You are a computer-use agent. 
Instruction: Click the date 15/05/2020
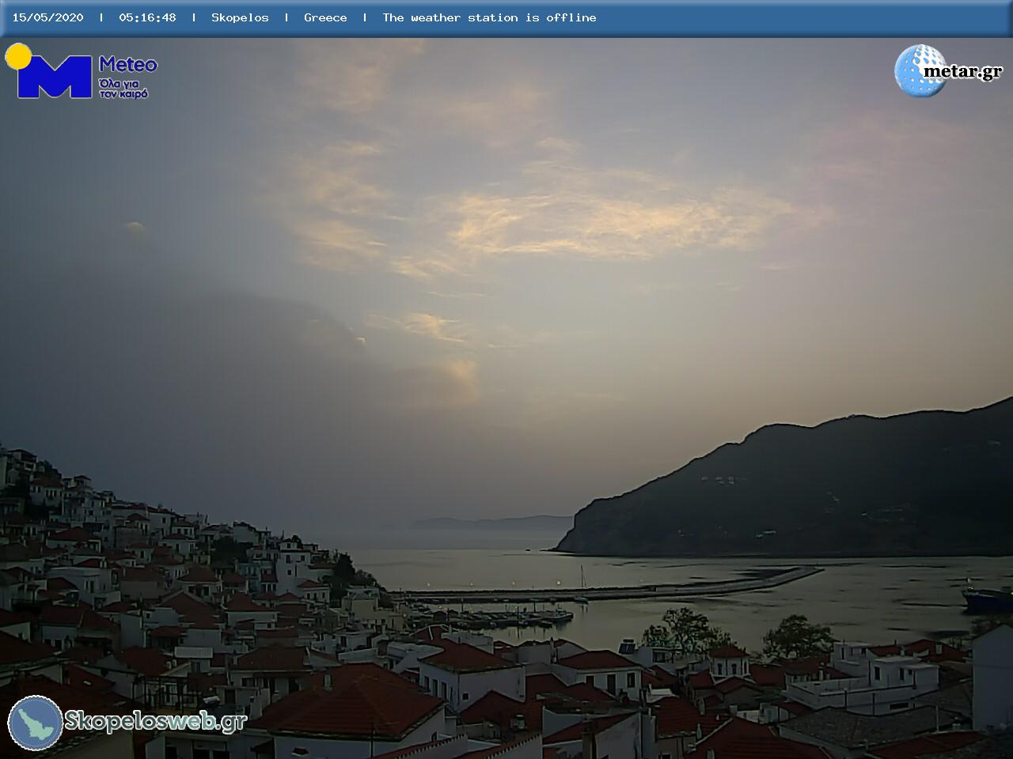(47, 17)
